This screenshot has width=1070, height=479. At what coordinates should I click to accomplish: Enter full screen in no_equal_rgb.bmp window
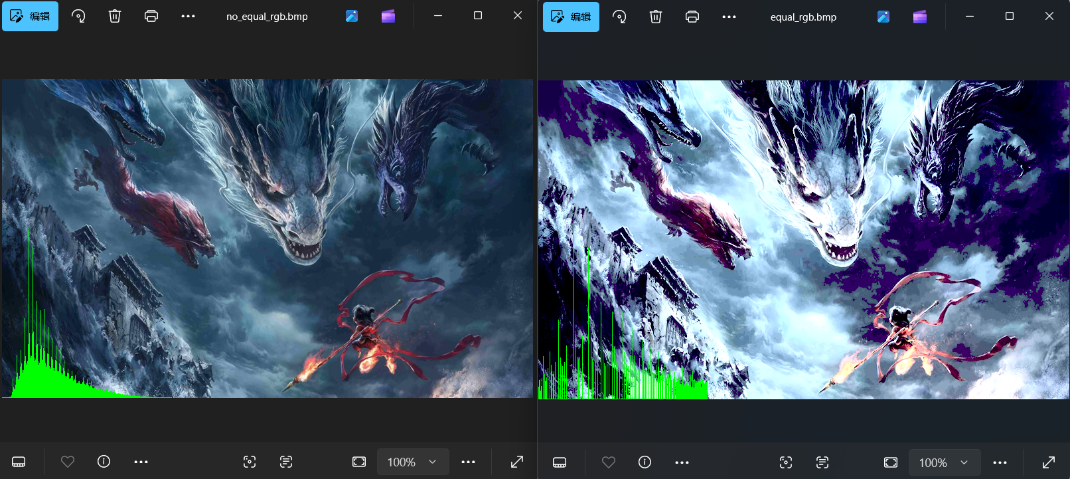click(x=517, y=462)
